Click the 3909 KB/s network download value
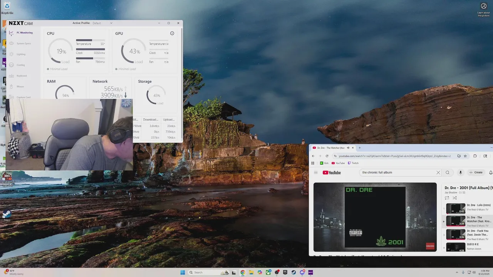 click(112, 95)
